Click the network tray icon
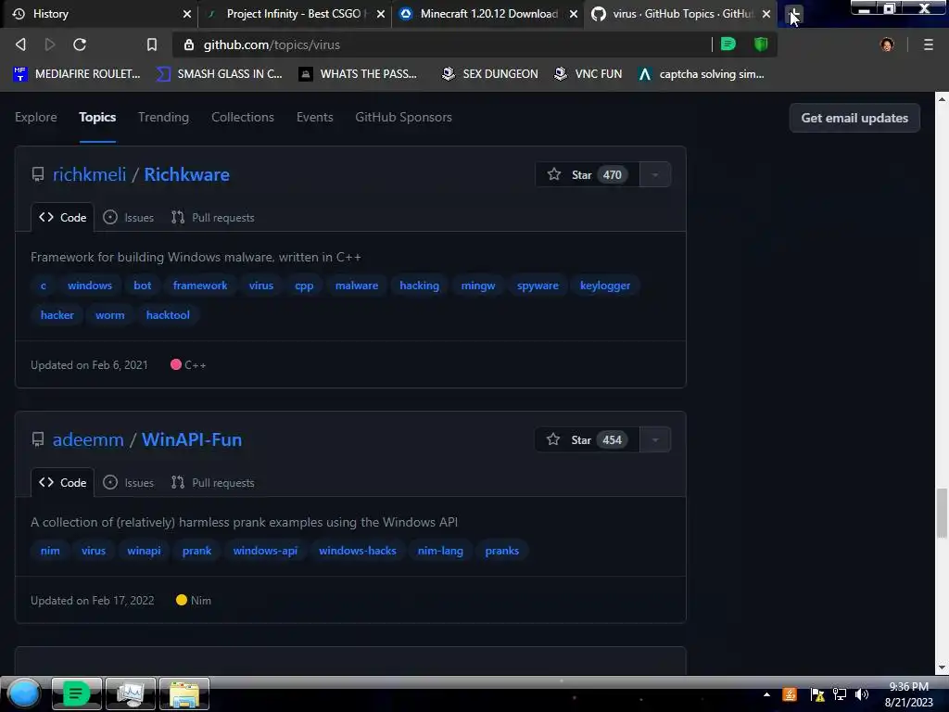This screenshot has height=712, width=949. tap(840, 694)
